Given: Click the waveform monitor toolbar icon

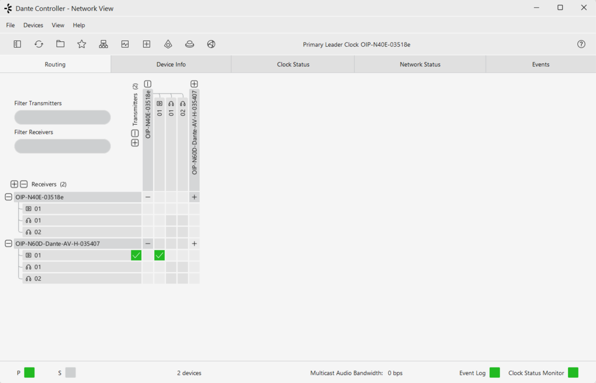Looking at the screenshot, I should (x=125, y=44).
